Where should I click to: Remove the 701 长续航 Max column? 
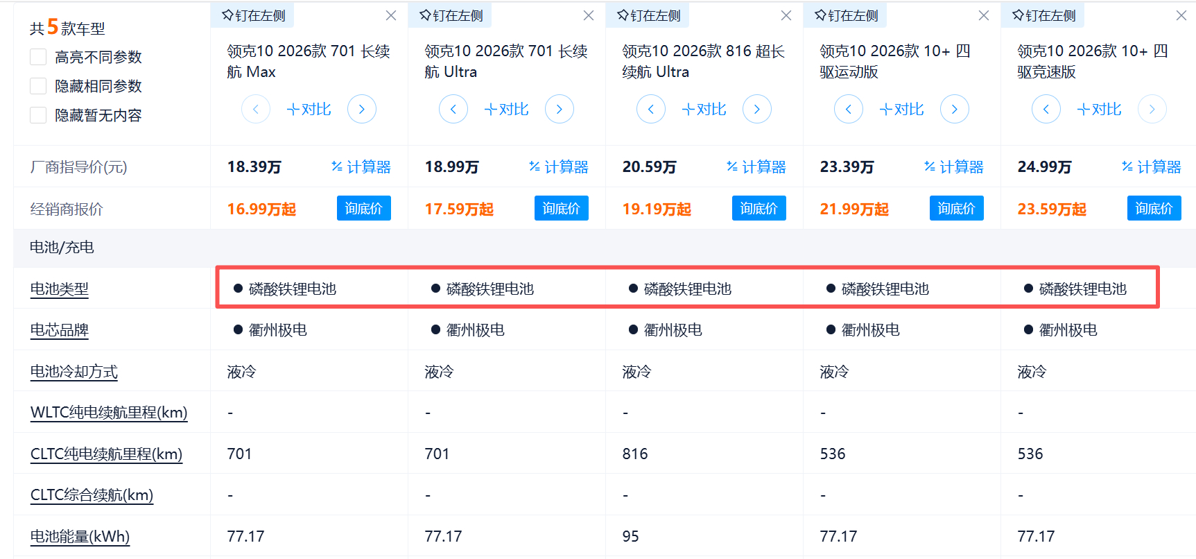(391, 15)
